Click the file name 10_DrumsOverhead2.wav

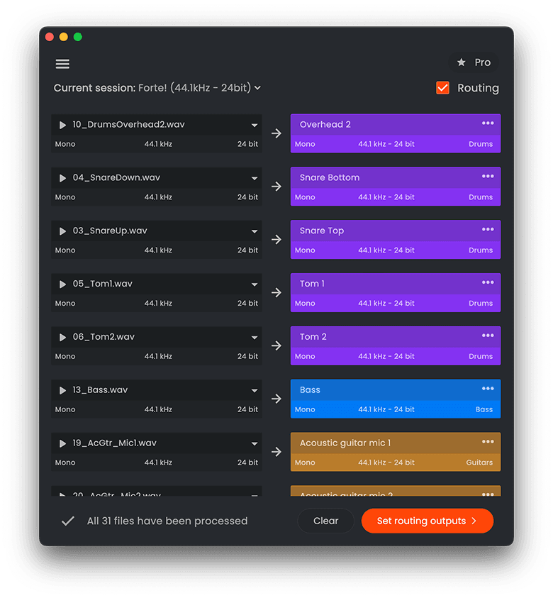click(x=128, y=125)
